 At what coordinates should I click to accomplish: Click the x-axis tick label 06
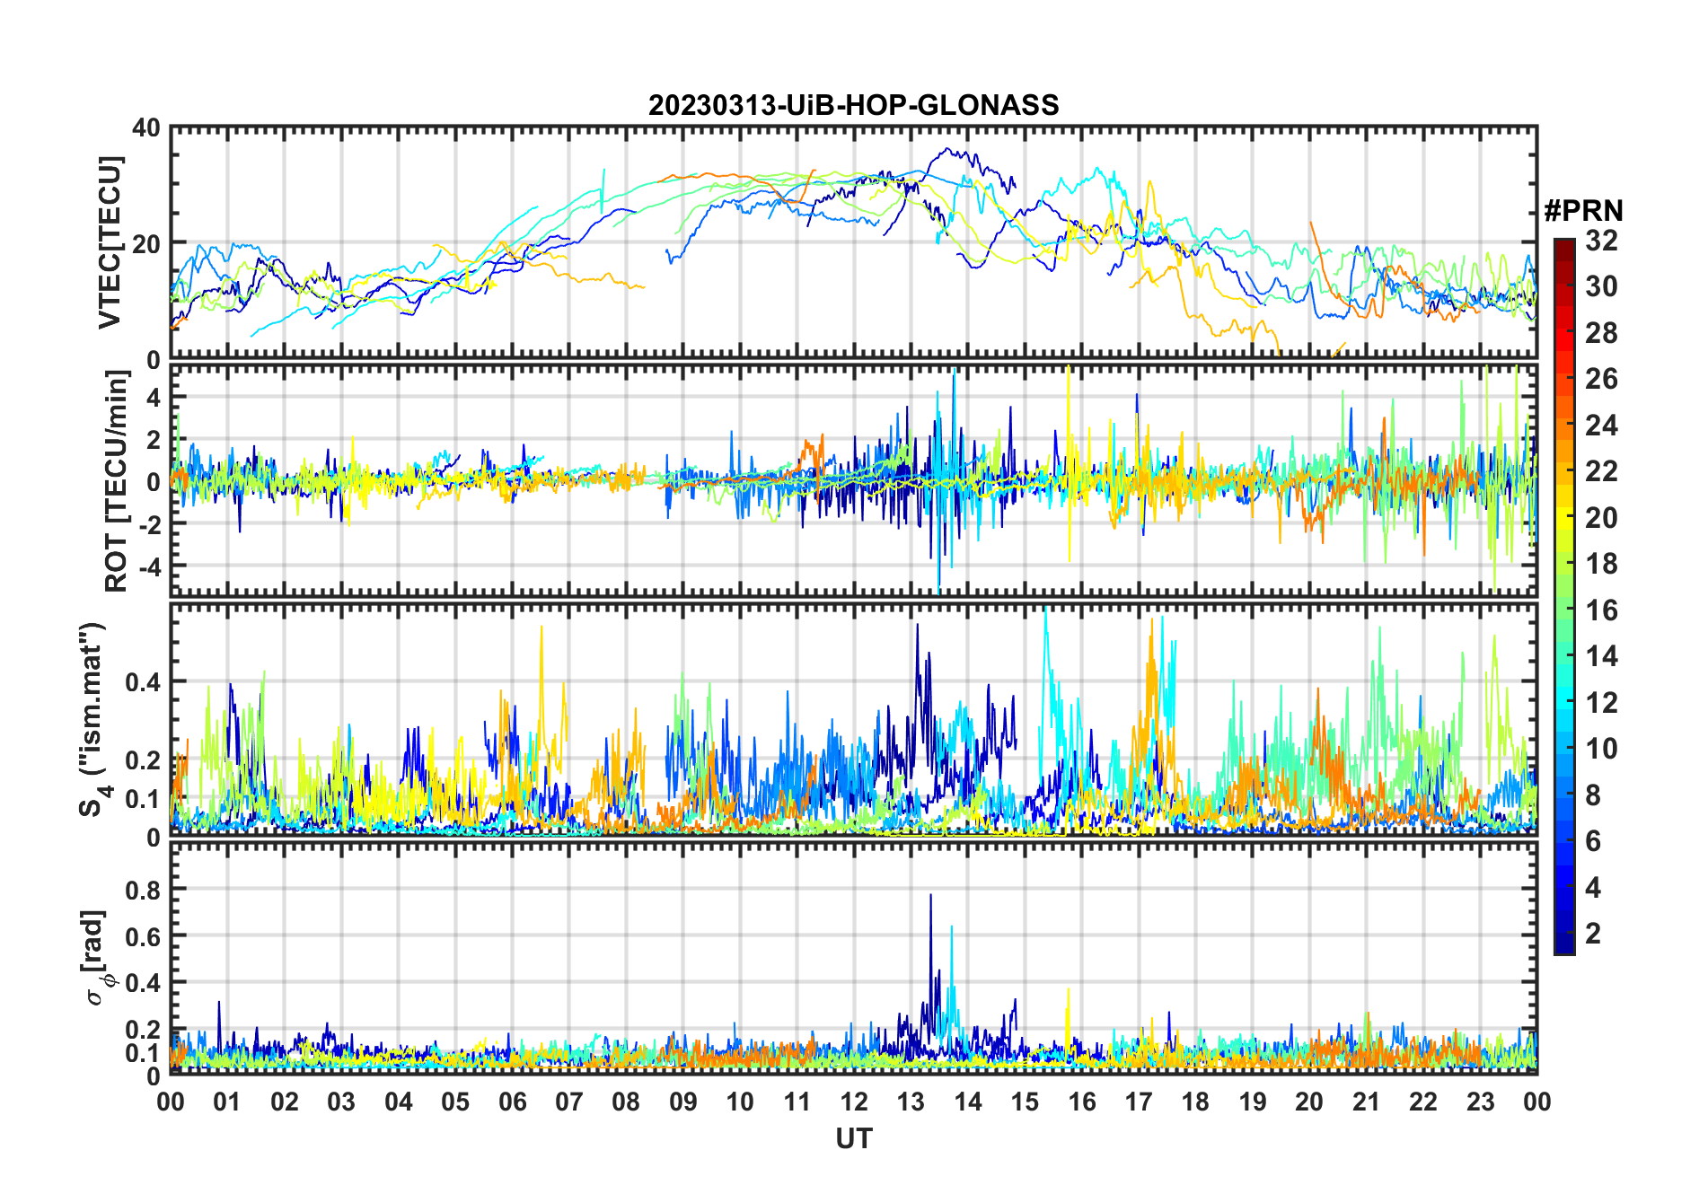click(513, 1102)
